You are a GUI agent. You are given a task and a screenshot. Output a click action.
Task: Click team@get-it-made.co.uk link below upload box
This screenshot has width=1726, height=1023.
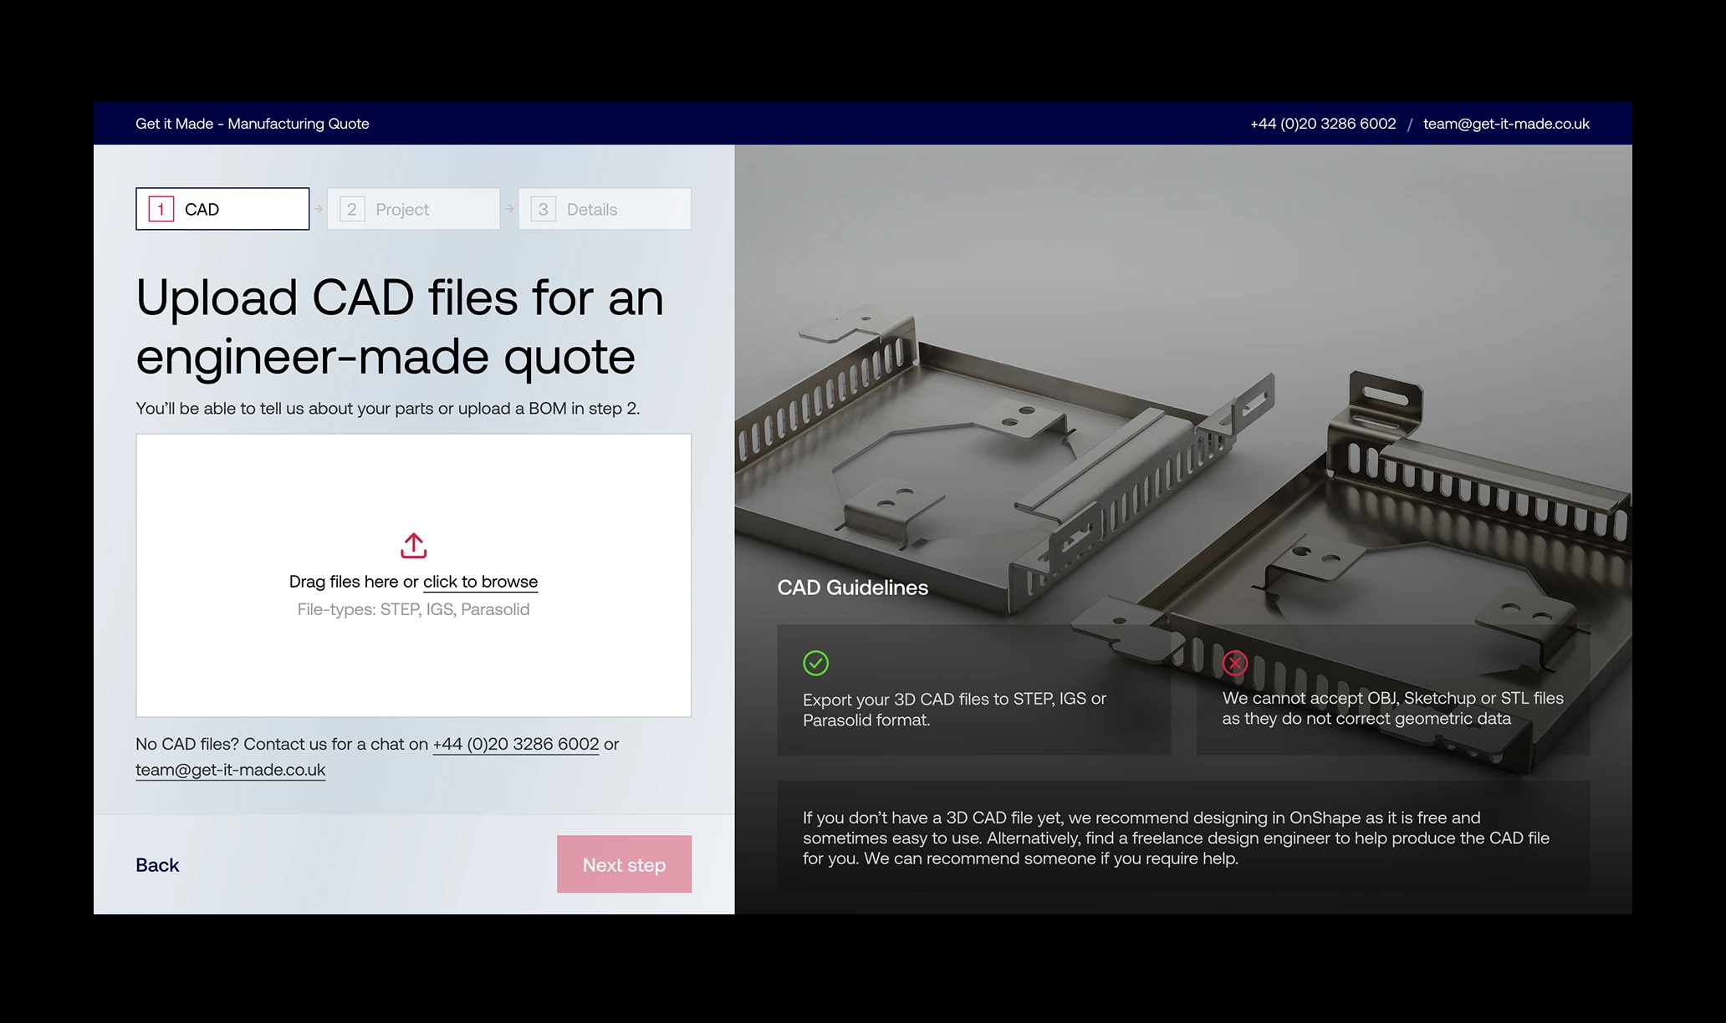click(230, 770)
